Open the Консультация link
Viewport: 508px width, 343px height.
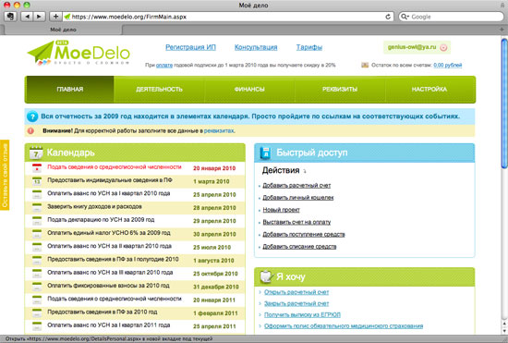(256, 47)
